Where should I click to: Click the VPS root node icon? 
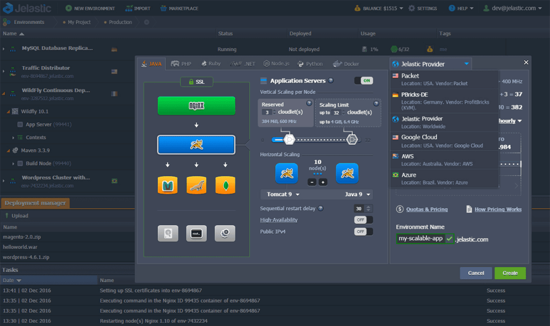tap(197, 233)
